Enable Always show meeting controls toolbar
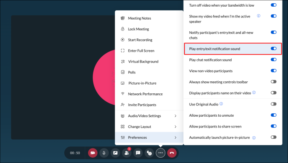This screenshot has height=163, width=288. pyautogui.click(x=273, y=82)
